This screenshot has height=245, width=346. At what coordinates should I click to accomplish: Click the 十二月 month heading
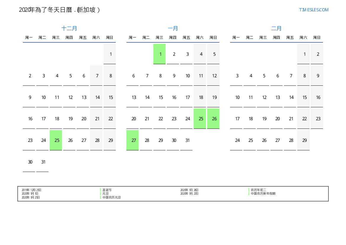tap(69, 28)
